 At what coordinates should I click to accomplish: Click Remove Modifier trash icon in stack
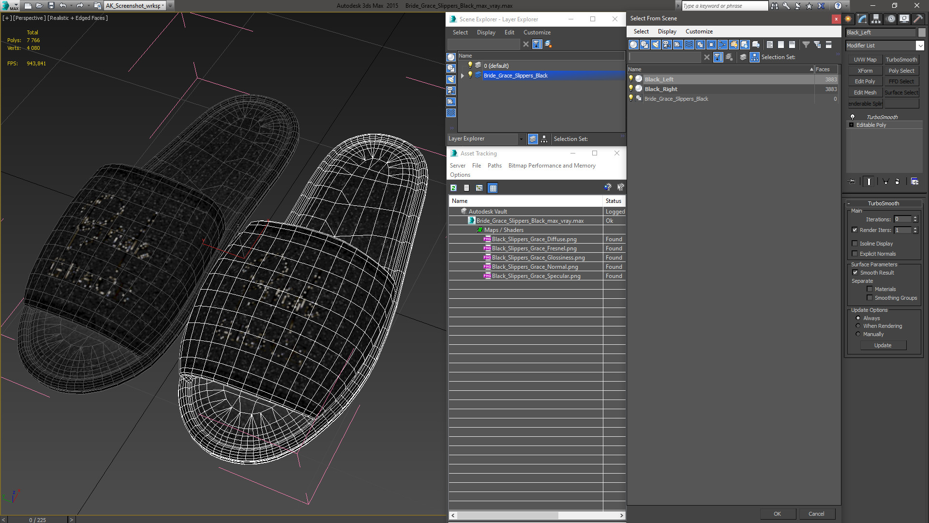[x=897, y=181]
